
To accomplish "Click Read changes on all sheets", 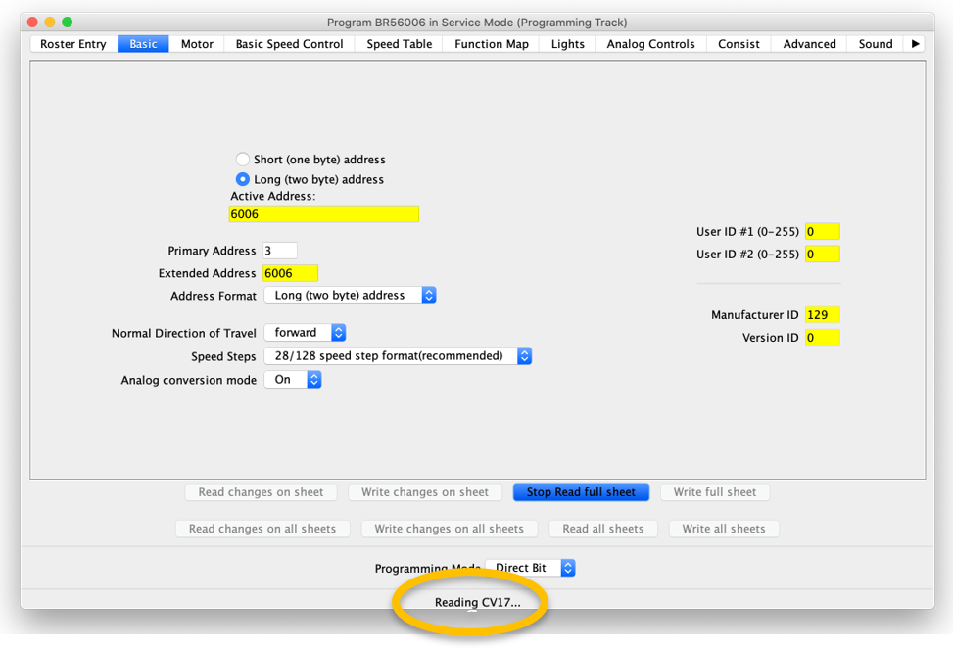I will coord(262,529).
